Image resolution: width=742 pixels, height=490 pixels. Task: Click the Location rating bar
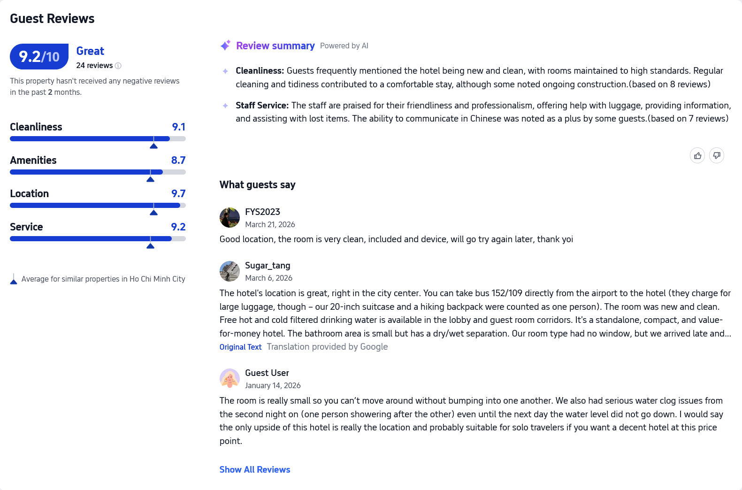(x=98, y=206)
